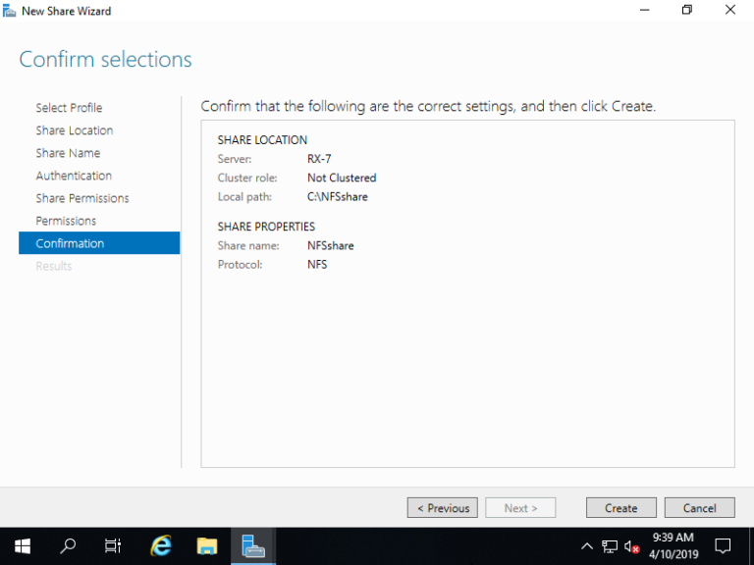
Task: Click the Server Manager taskbar icon
Action: pos(253,545)
